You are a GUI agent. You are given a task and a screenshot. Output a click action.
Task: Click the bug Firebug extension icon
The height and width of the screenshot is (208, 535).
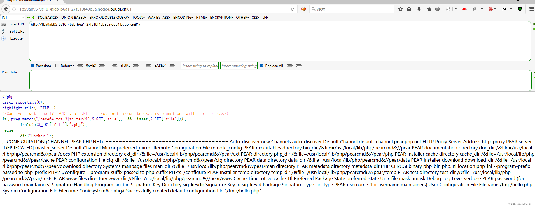click(x=475, y=9)
